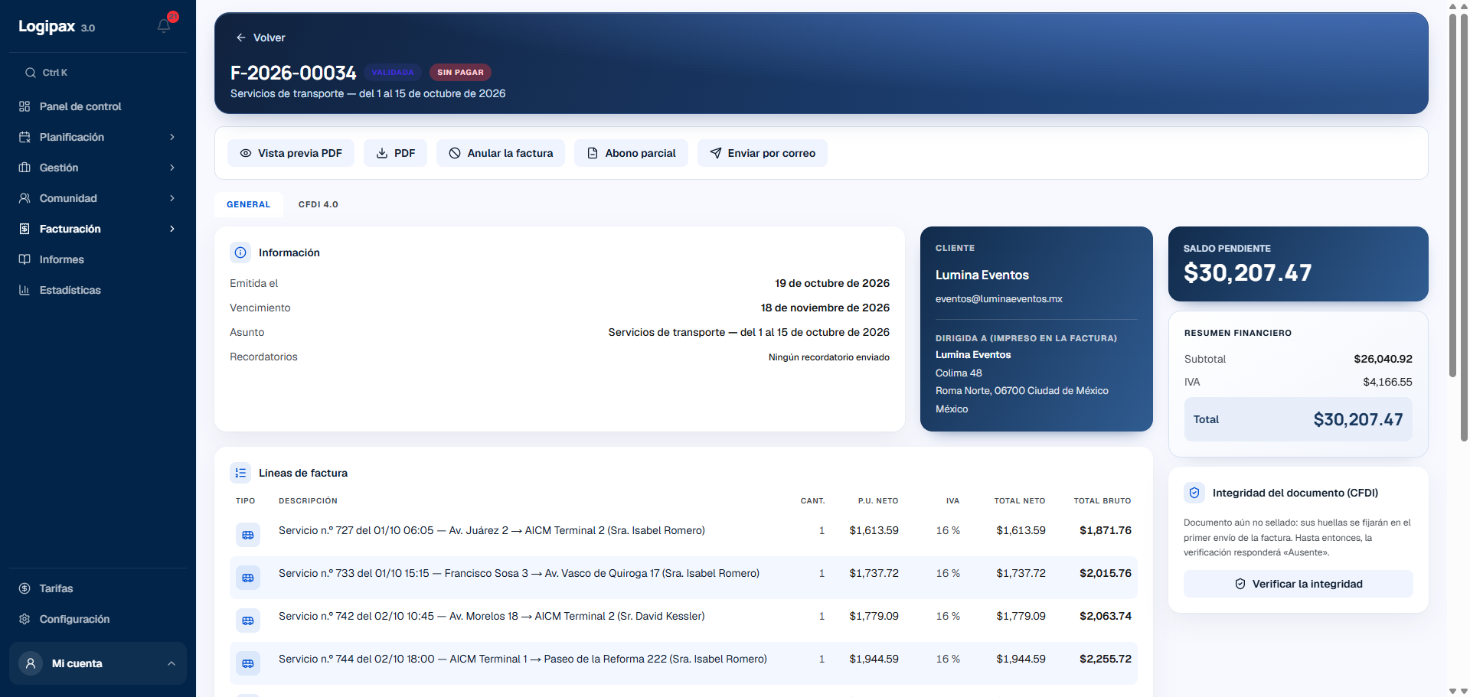This screenshot has height=697, width=1470.
Task: Click Anular la factura
Action: coord(501,153)
